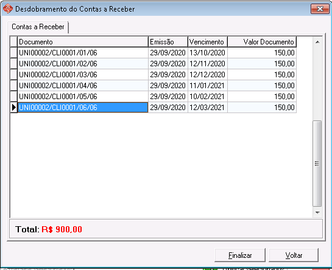The height and width of the screenshot is (270, 332).
Task: Click scrollbar up arrow
Action: (317, 43)
